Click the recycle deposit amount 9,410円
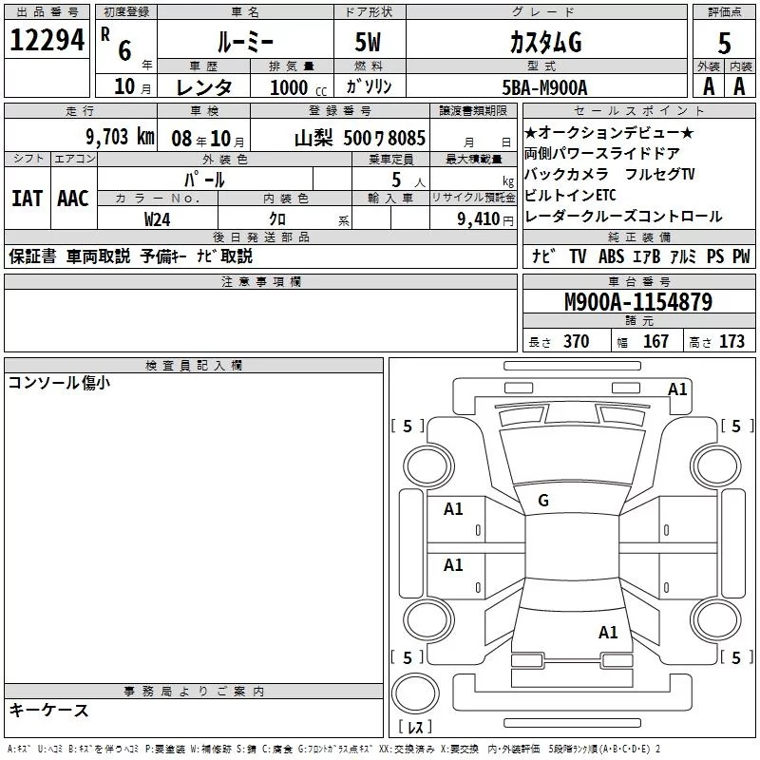This screenshot has width=760, height=760. 484,218
